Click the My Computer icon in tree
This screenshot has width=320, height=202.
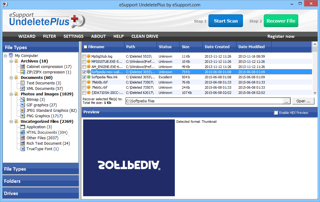click(x=11, y=55)
